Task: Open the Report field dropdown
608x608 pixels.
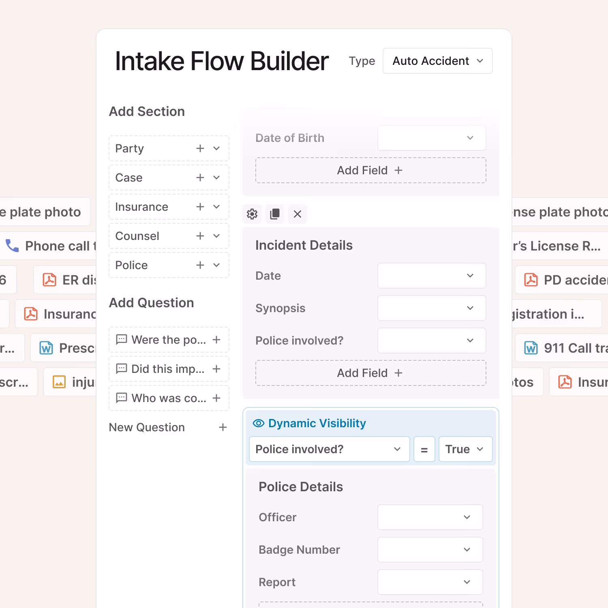Action: 430,582
